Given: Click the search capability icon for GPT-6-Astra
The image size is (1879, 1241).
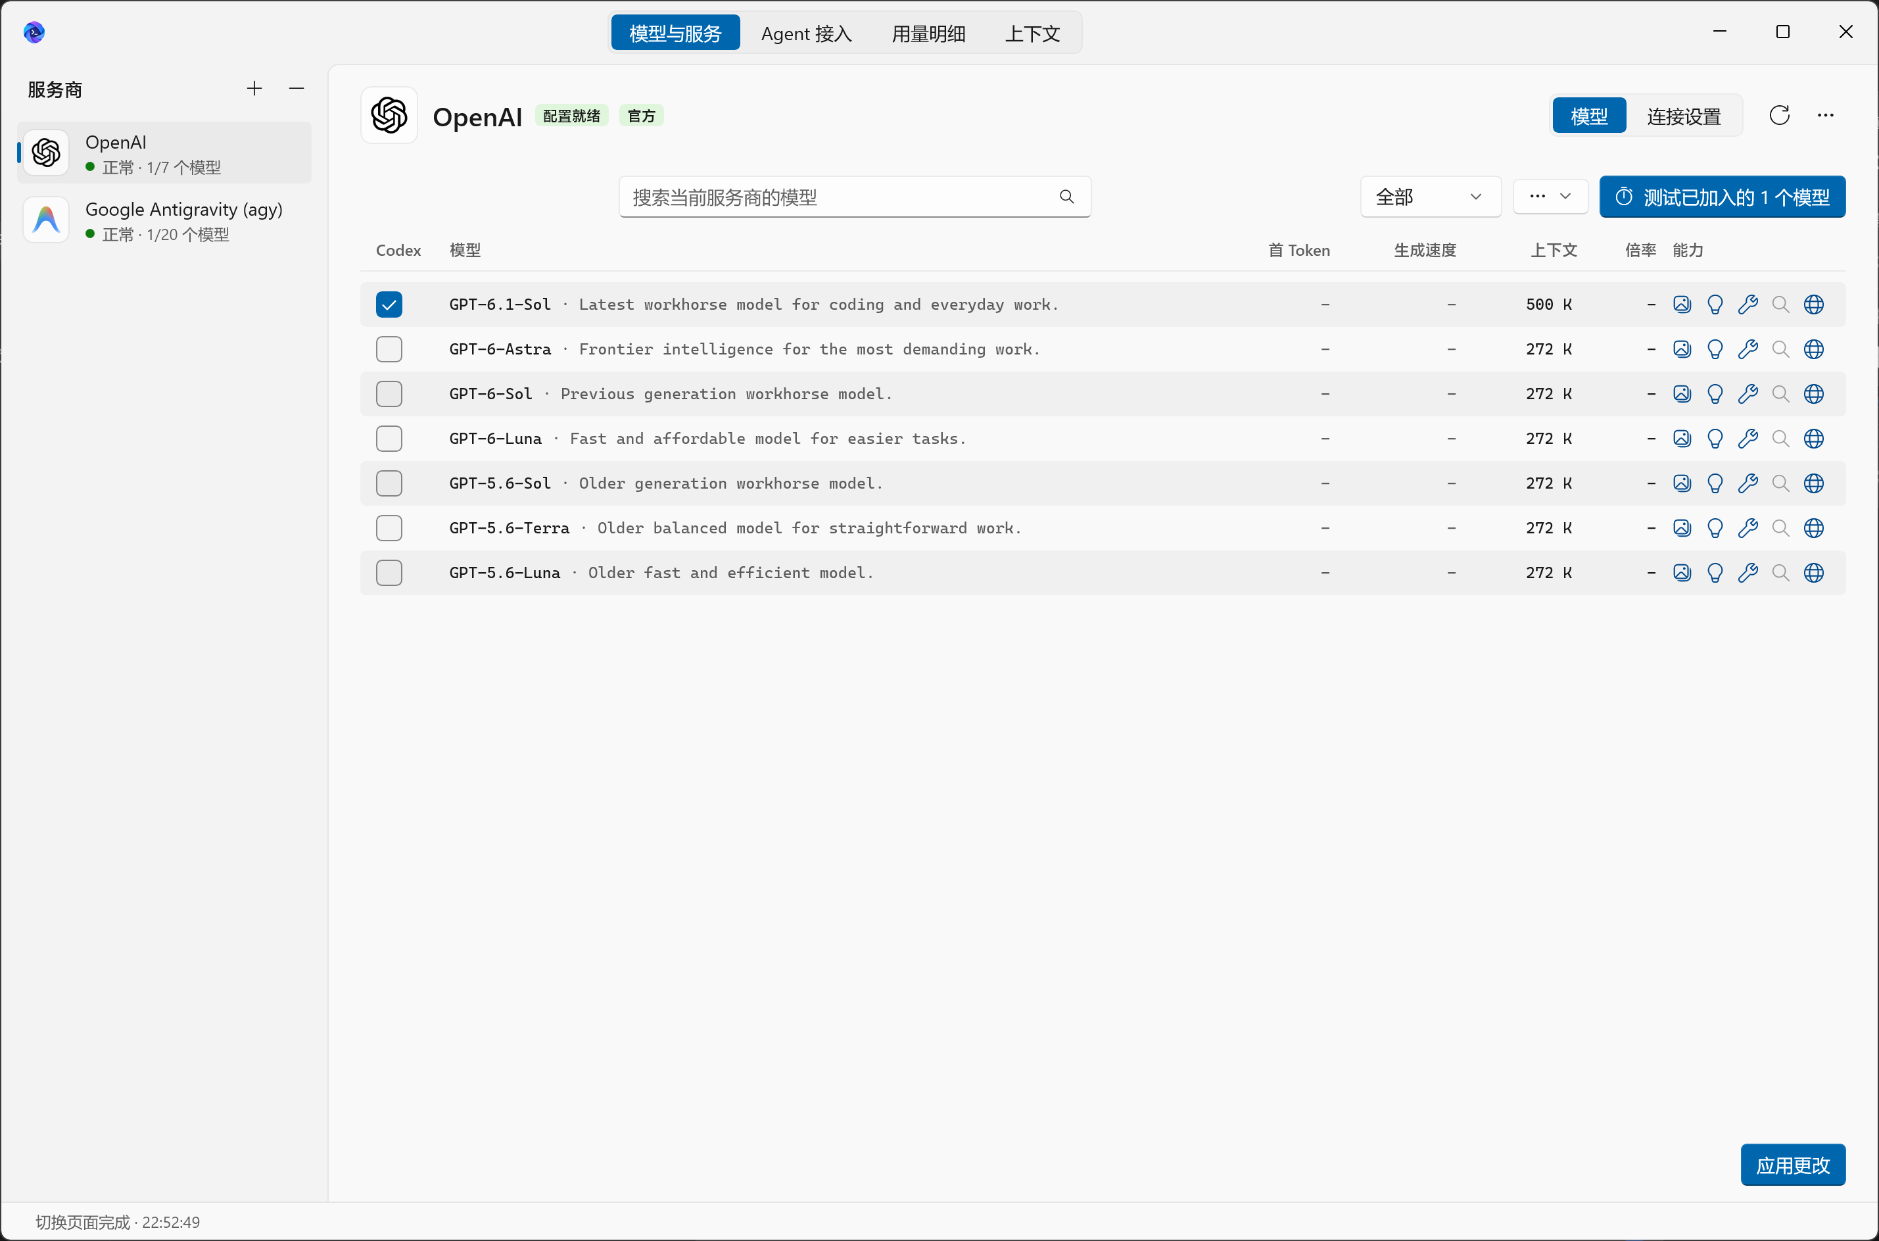Looking at the screenshot, I should coord(1781,349).
